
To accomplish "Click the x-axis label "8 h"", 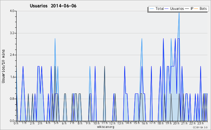I will click(x=80, y=123).
